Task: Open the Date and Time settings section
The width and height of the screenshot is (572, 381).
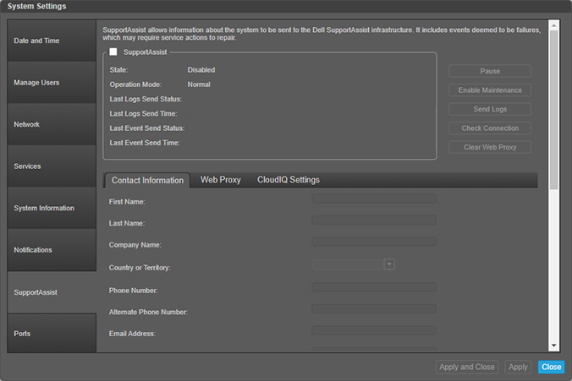Action: (51, 41)
